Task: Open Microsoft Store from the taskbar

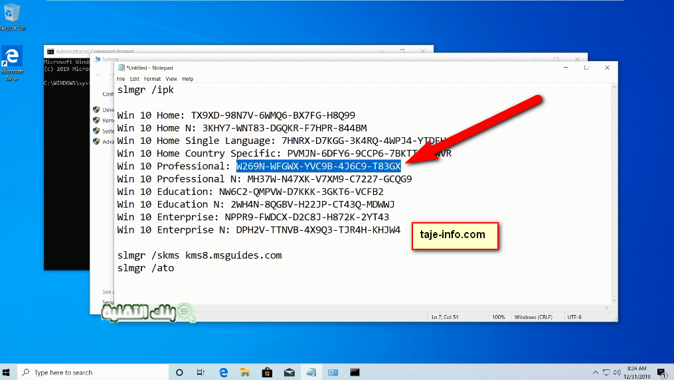Action: tap(267, 372)
